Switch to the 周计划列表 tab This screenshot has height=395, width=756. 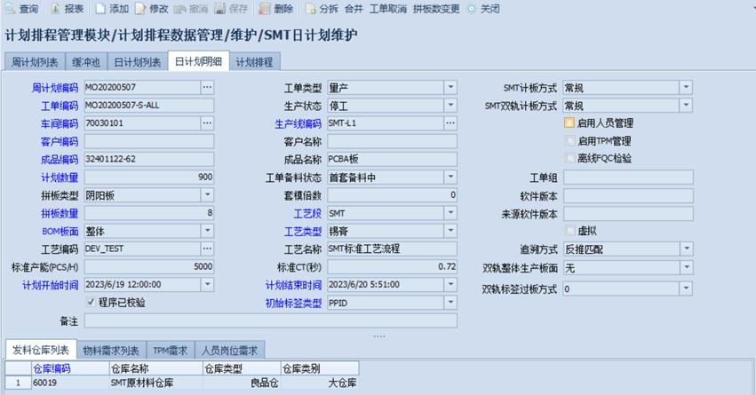point(35,62)
